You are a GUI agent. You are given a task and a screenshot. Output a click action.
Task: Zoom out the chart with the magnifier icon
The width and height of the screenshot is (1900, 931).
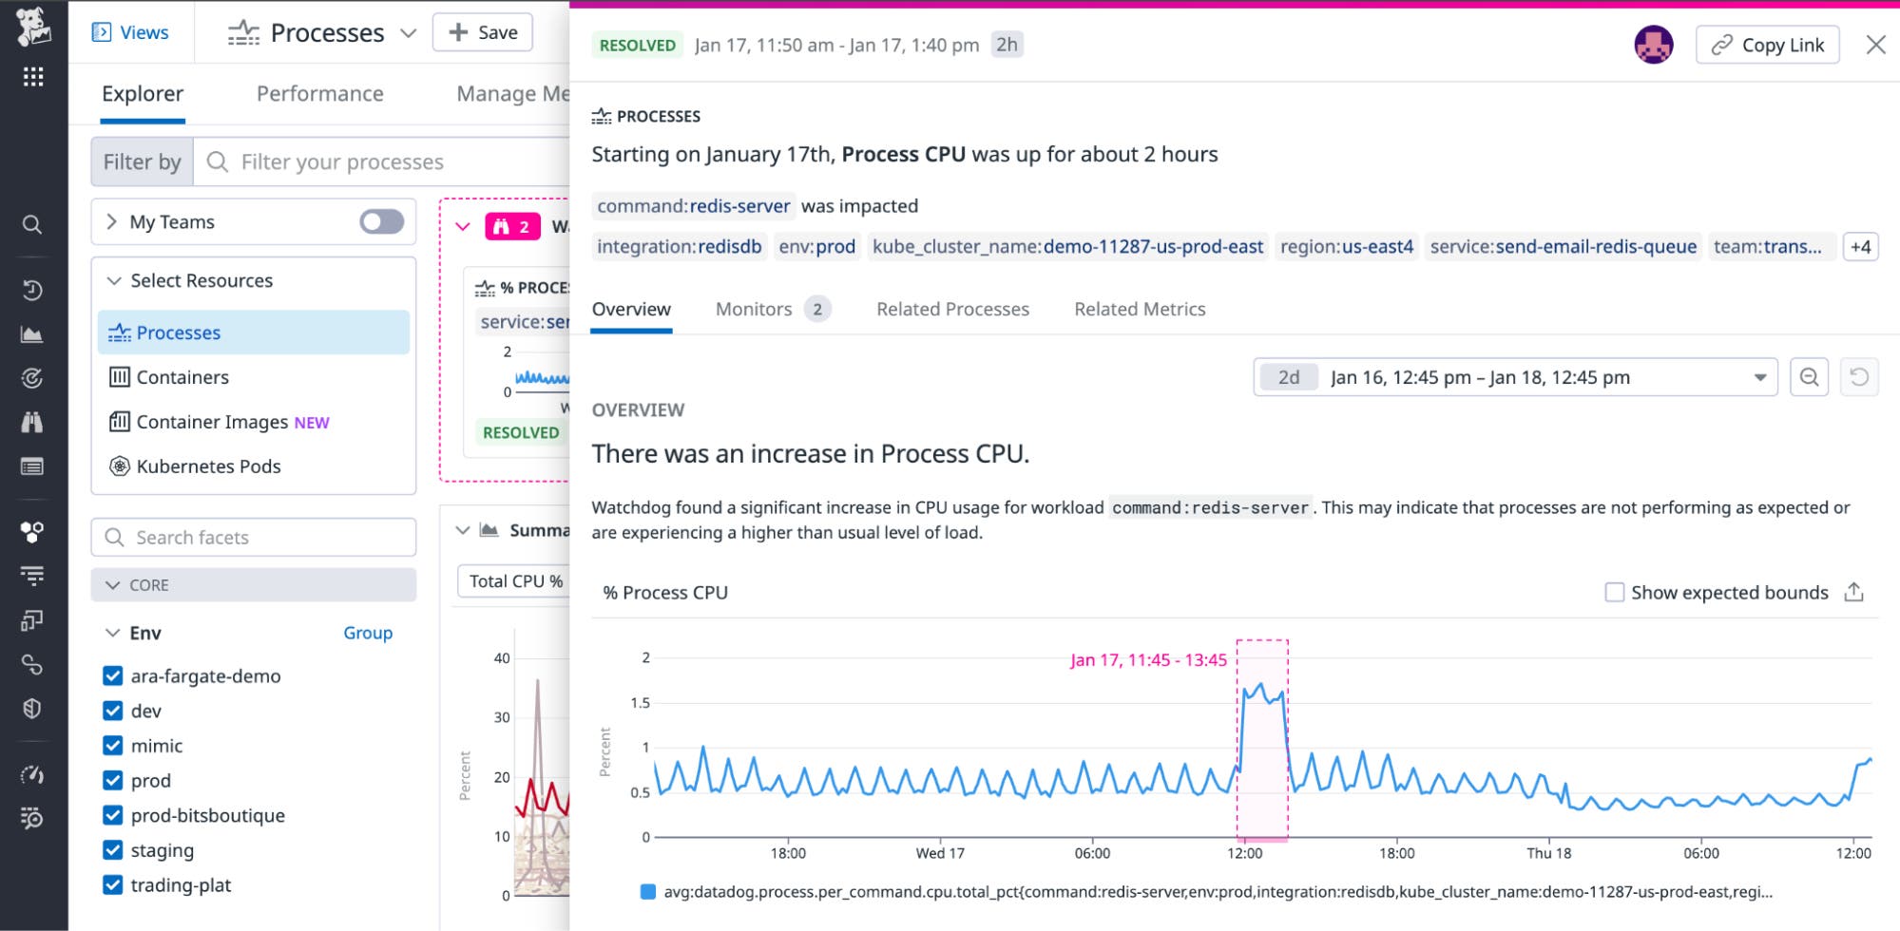click(1810, 377)
